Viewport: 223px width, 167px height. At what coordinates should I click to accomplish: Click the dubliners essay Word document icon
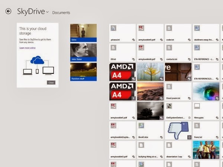[x=197, y=28]
